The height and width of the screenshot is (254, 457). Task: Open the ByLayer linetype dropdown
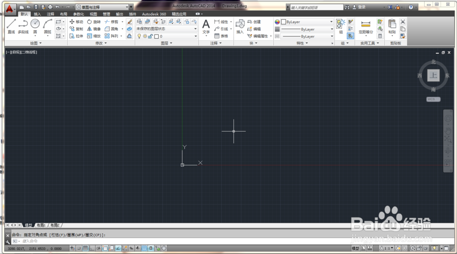307,36
